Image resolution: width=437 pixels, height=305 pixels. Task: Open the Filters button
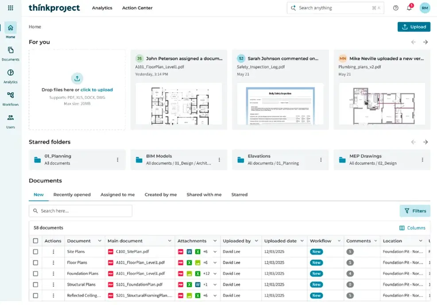(415, 211)
